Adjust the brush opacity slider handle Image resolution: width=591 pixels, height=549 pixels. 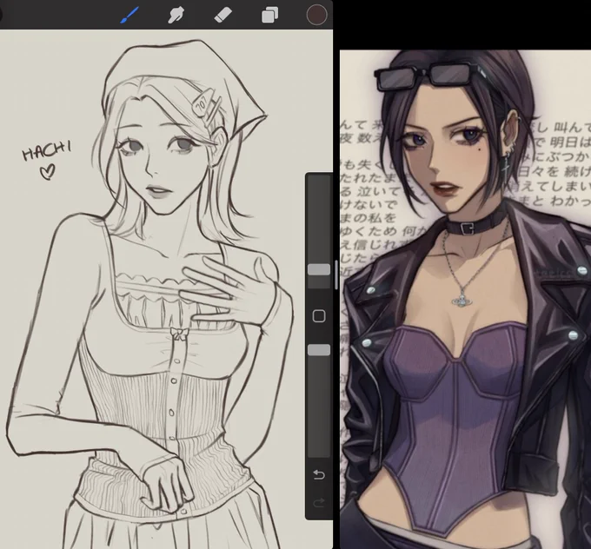tap(319, 350)
